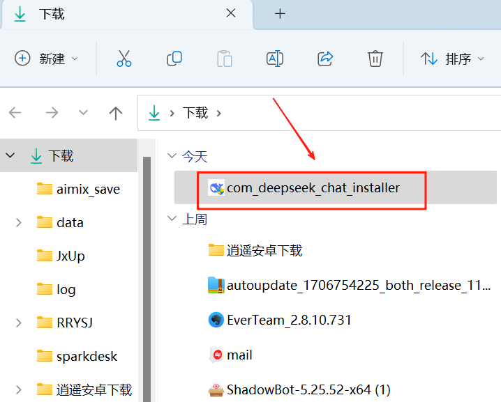Click folder icon of 逍遥安卓下载 in list
The width and height of the screenshot is (501, 402).
(x=216, y=250)
